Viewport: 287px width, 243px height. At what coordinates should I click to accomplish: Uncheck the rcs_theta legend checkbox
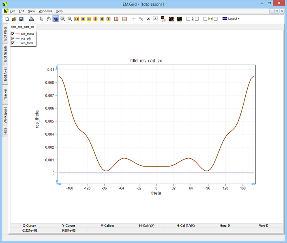click(13, 34)
